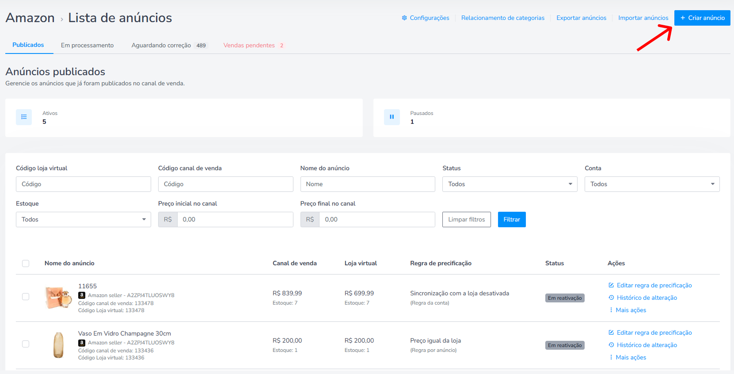Check the checkbox for Vaso Em Vidro Champagne
The image size is (734, 374).
(26, 344)
